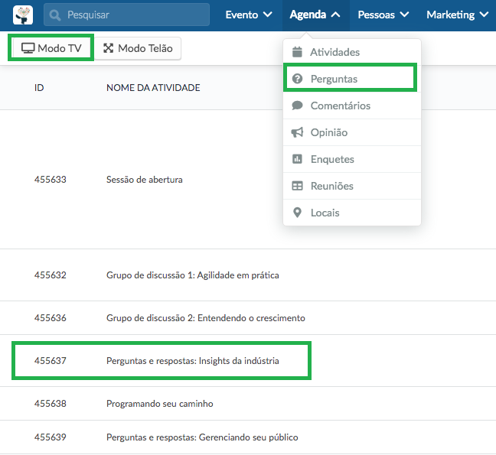Collapse the Agenda dropdown menu

(x=315, y=15)
